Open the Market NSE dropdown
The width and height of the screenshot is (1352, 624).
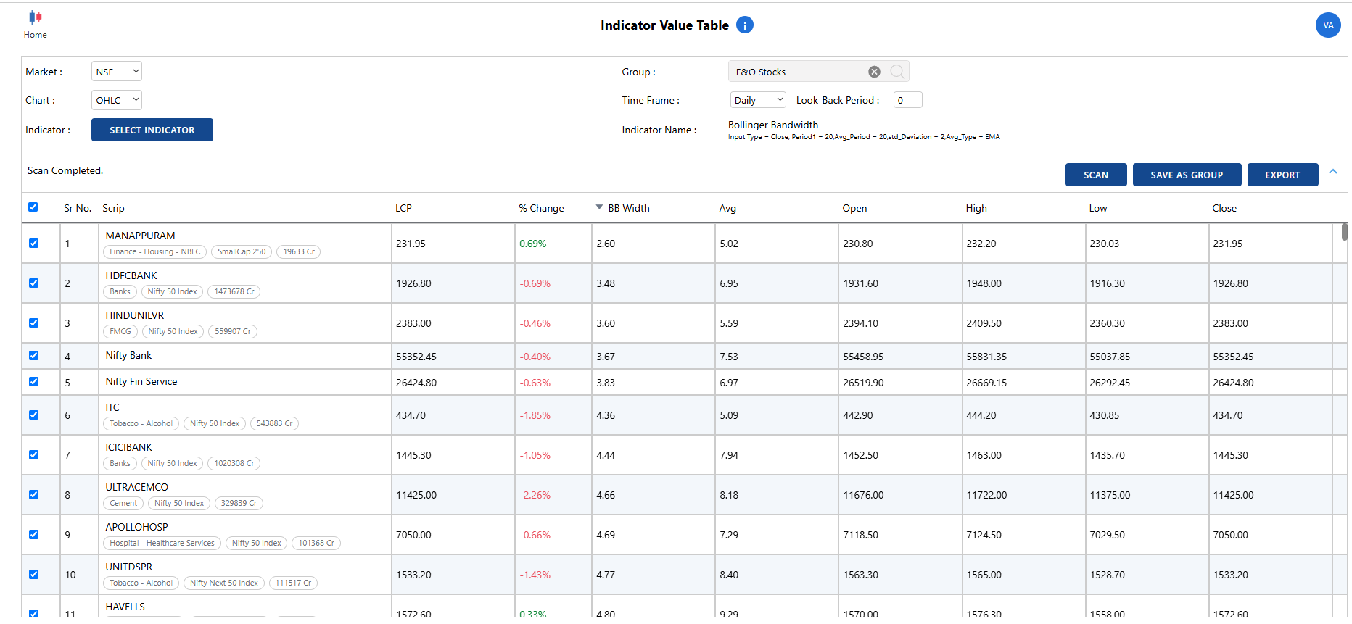coord(117,72)
